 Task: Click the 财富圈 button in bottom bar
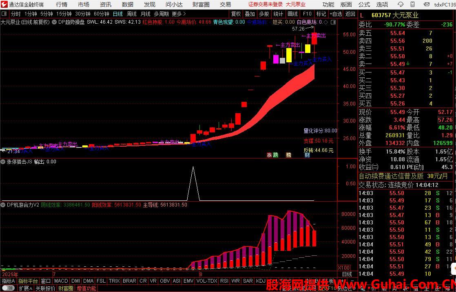pyautogui.click(x=66, y=288)
